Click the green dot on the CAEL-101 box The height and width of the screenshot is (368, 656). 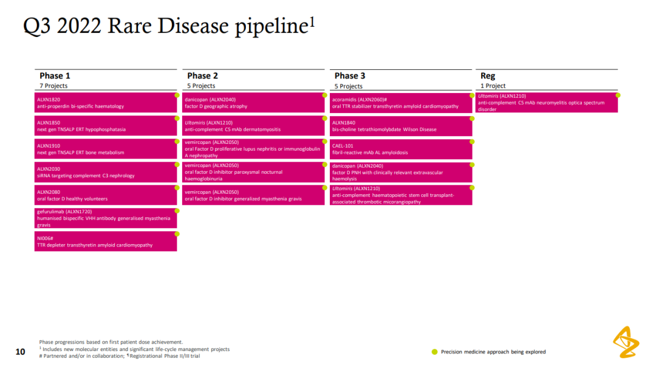click(x=471, y=141)
